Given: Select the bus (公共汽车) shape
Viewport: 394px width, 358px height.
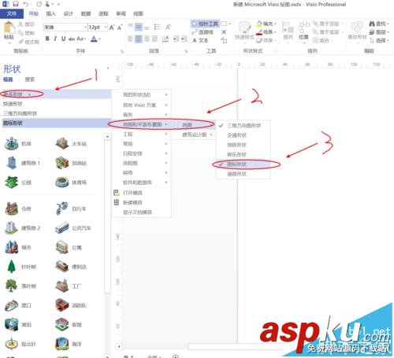Looking at the screenshot, I should point(73,228).
